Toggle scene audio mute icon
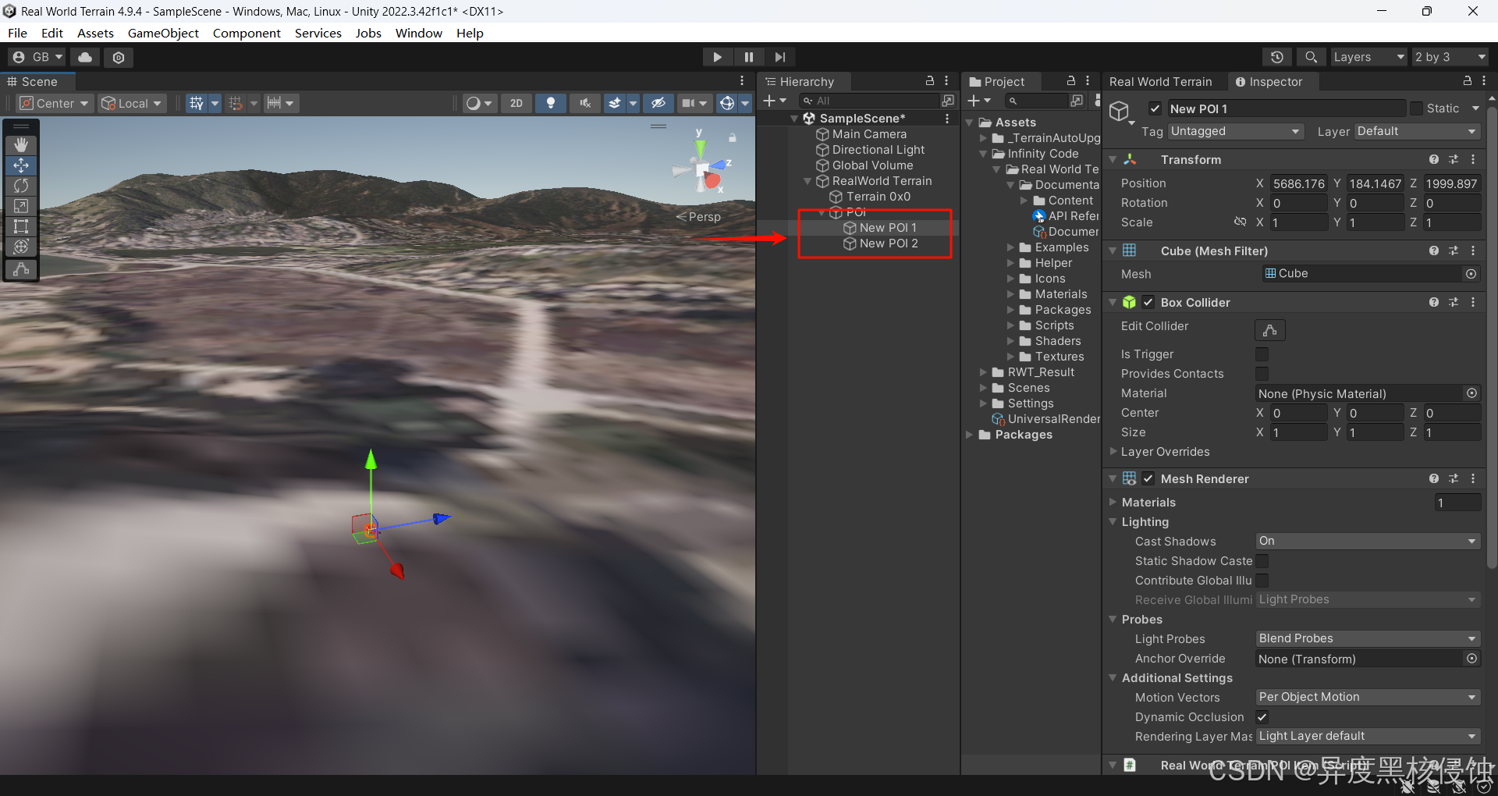The height and width of the screenshot is (796, 1498). (585, 103)
